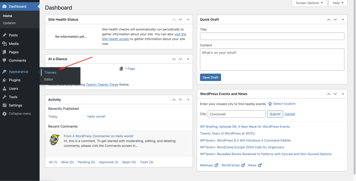
Task: Move WordPress Events and News widget up
Action: pyautogui.click(x=329, y=94)
